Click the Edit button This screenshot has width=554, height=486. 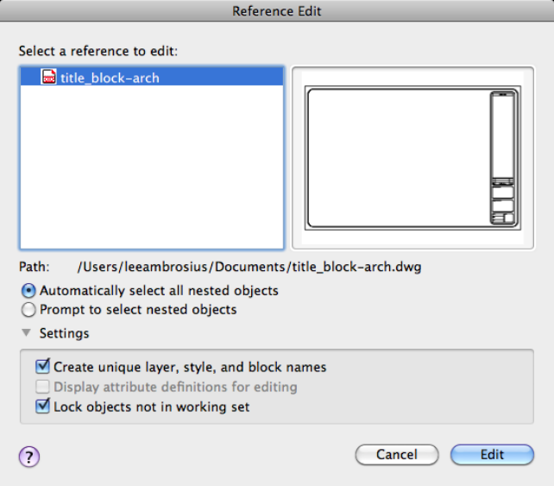[x=492, y=455]
